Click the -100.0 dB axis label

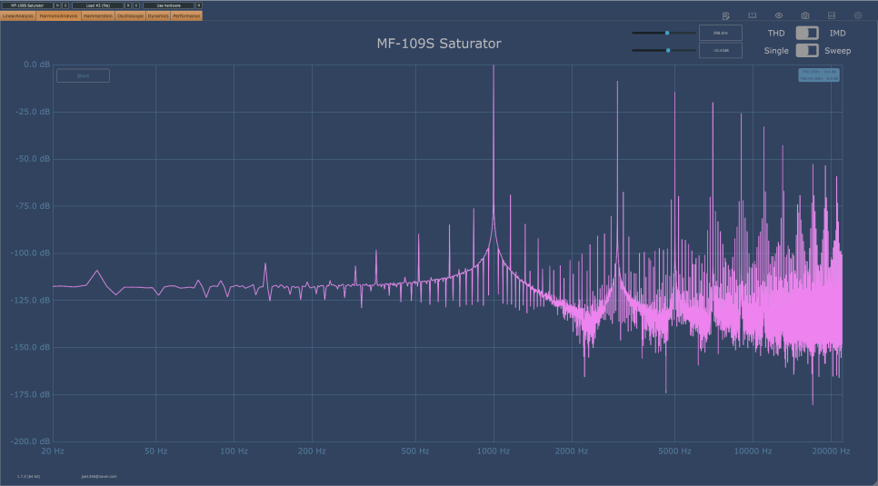(30, 253)
